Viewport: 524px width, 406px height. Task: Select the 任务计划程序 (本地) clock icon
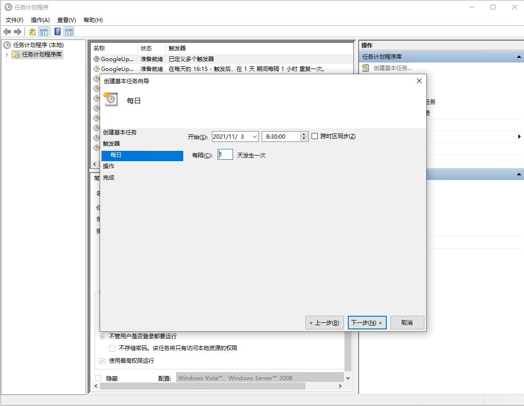pyautogui.click(x=7, y=45)
